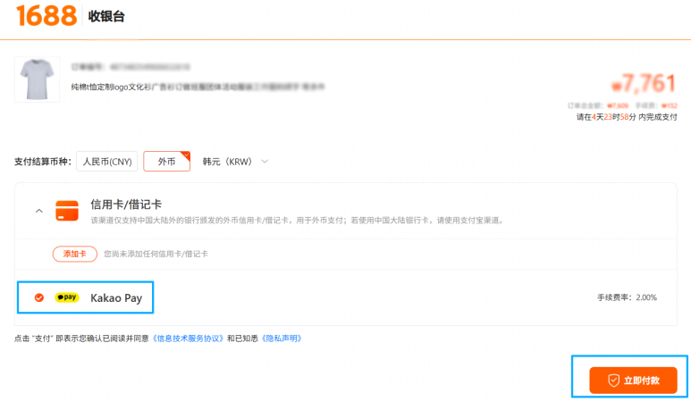
Task: Select 人民币(CNY) settlement currency
Action: [107, 162]
